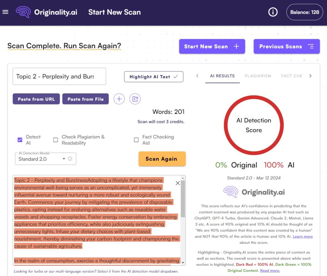The width and height of the screenshot is (327, 276).
Task: Switch to the Plagiarism tab
Action: [258, 76]
